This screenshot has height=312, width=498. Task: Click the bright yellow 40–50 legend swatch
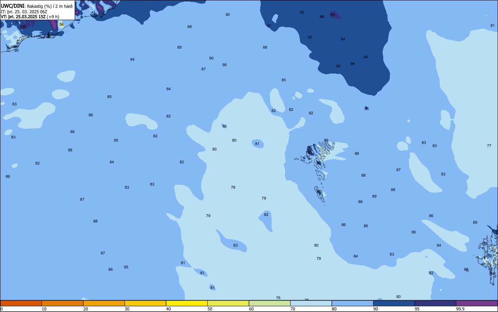[x=187, y=303]
